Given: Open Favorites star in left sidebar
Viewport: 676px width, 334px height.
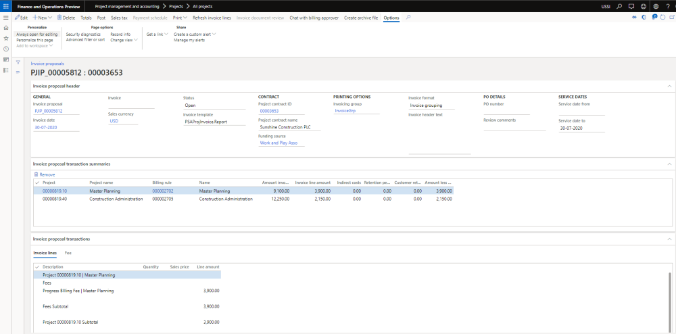Looking at the screenshot, I should (x=6, y=39).
